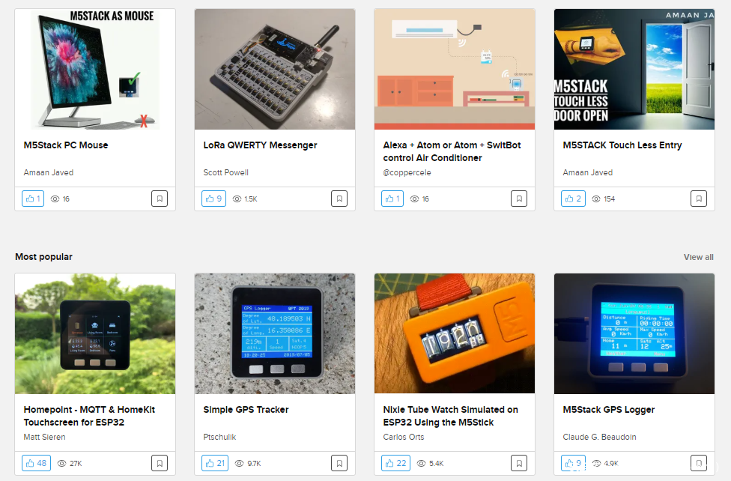Bookmark the M5Stack PC Mouse project
Image resolution: width=731 pixels, height=481 pixels.
160,199
